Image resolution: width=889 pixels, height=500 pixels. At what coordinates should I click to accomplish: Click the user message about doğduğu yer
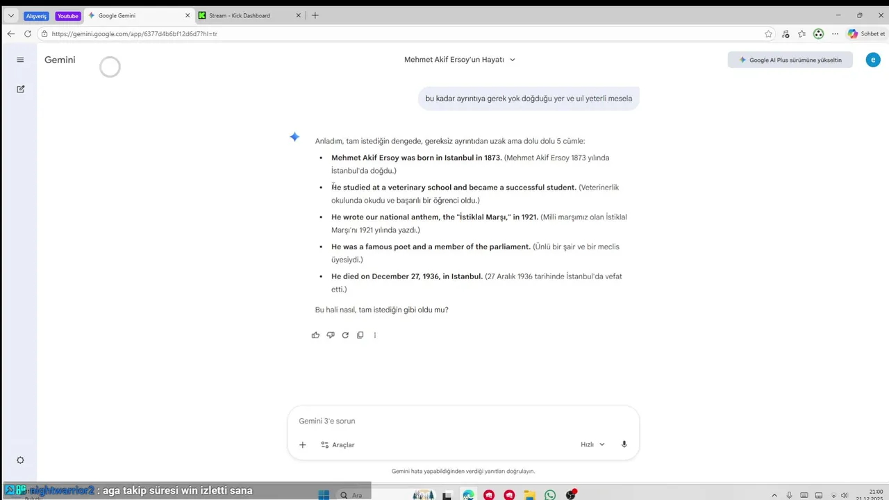tap(529, 99)
